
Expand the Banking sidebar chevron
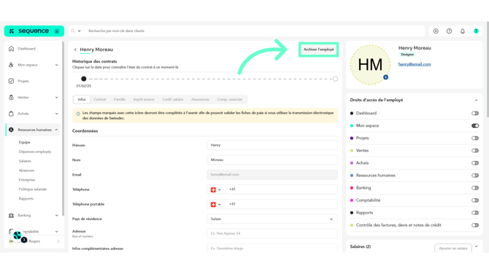point(56,216)
